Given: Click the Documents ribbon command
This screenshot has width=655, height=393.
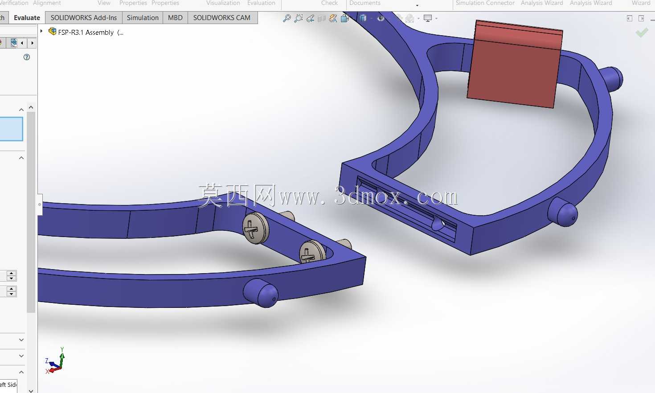Looking at the screenshot, I should click(x=365, y=3).
